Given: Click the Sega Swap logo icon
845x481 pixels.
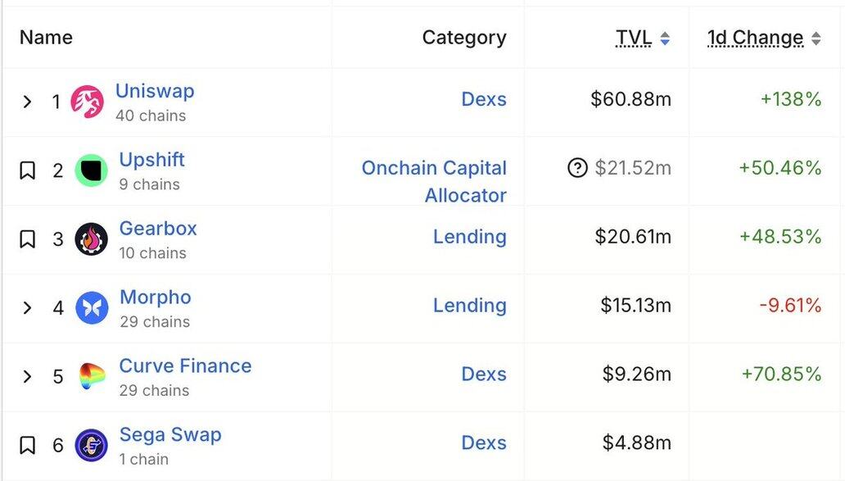Looking at the screenshot, I should click(x=91, y=445).
